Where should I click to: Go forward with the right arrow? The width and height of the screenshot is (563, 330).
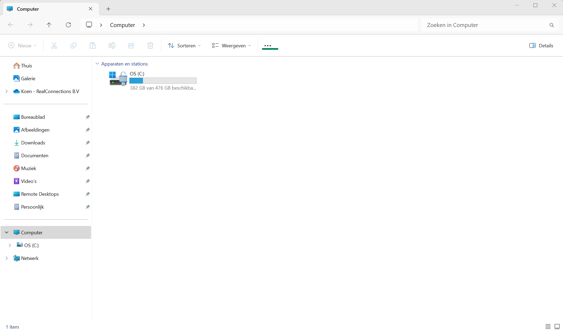(x=30, y=25)
